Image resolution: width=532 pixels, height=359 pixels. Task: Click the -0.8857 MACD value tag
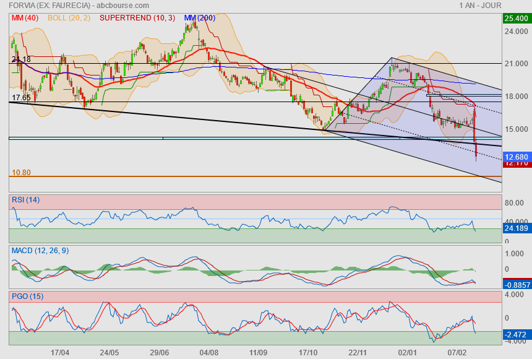516,285
